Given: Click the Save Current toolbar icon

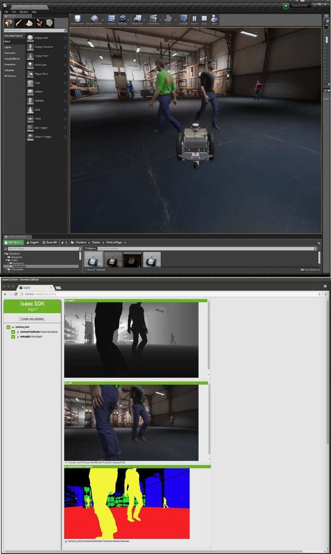Looking at the screenshot, I should (77, 19).
